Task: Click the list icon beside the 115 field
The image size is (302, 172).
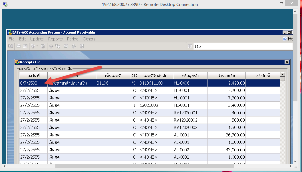Action: point(190,46)
